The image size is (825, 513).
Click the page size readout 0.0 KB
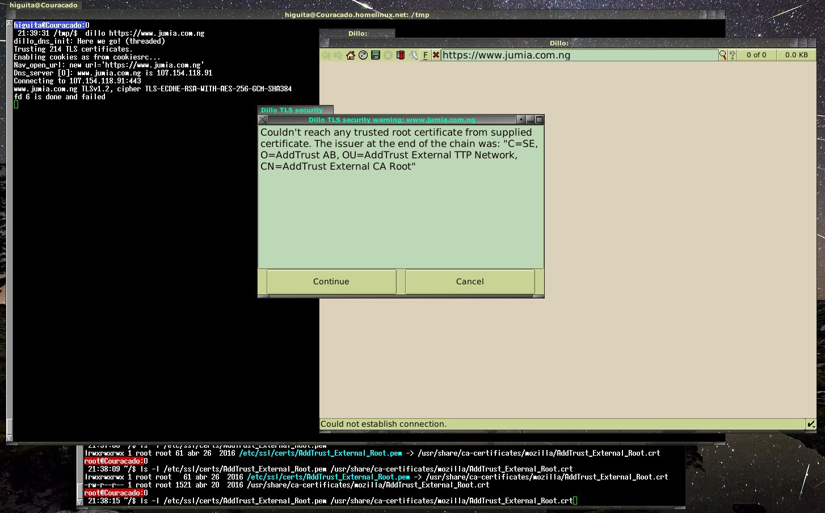point(796,55)
